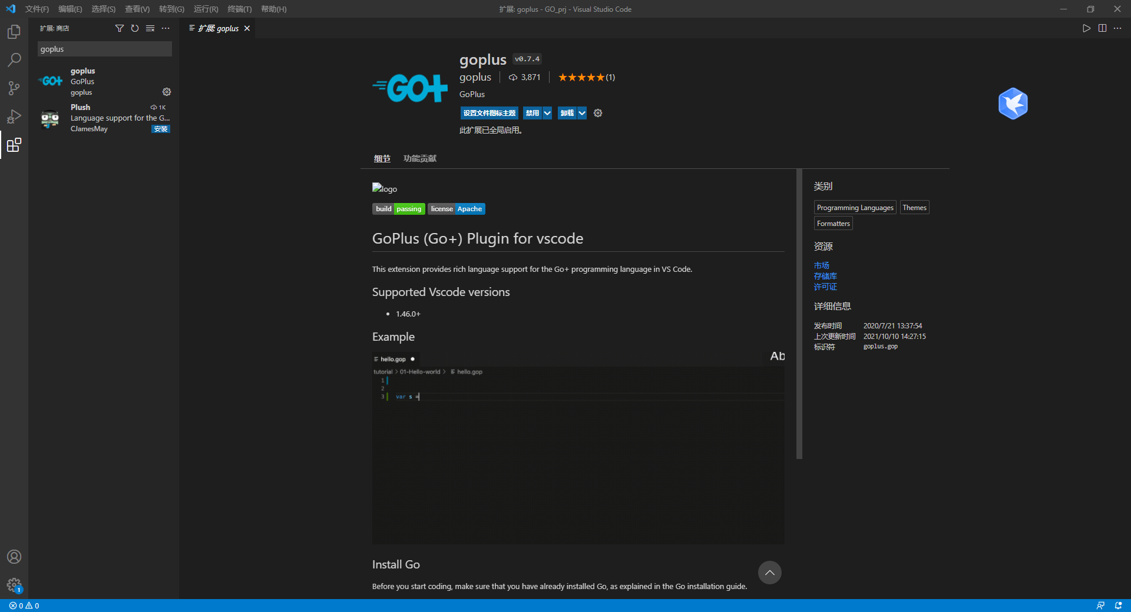1131x612 pixels.
Task: Select the Extensions view icon
Action: 14,145
